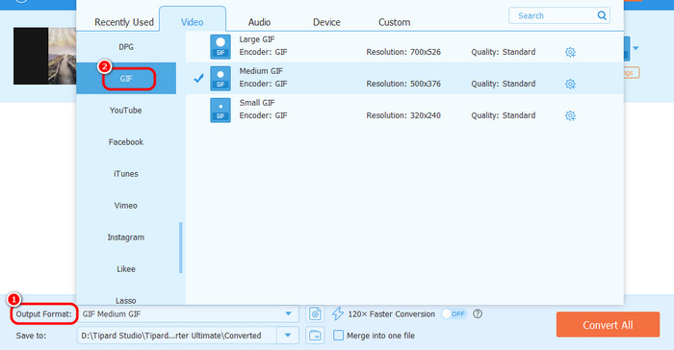Click the Convert All button
This screenshot has height=350, width=674.
(608, 325)
